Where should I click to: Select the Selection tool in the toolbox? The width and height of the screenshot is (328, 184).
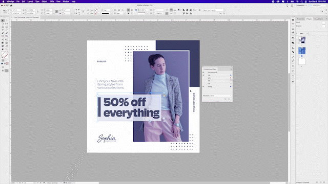point(3,20)
